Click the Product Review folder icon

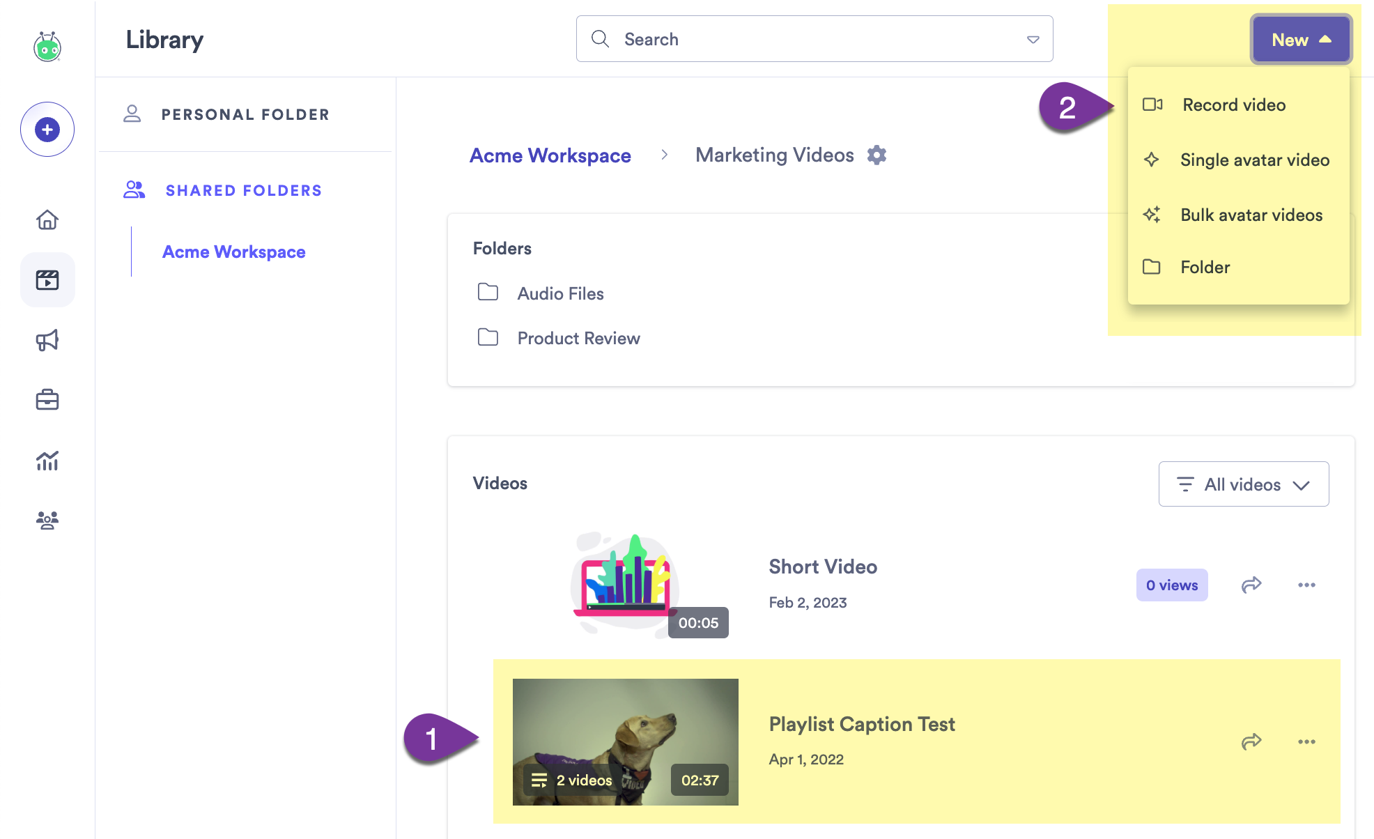[488, 337]
